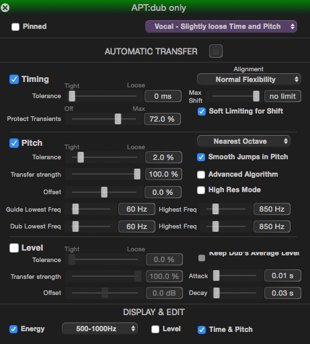This screenshot has width=310, height=344.
Task: Open the Normal Flexibility alignment dropdown
Action: pyautogui.click(x=249, y=79)
